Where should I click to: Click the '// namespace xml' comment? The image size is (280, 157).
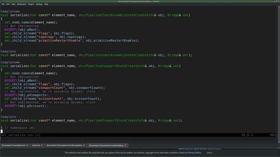pos(20,128)
